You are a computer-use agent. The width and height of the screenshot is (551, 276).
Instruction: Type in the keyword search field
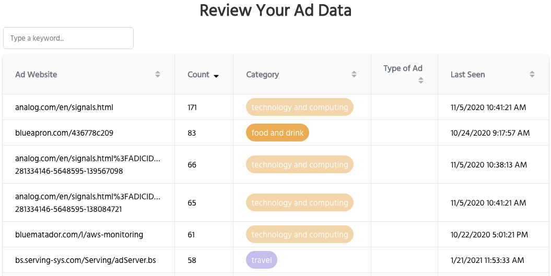[x=68, y=38]
